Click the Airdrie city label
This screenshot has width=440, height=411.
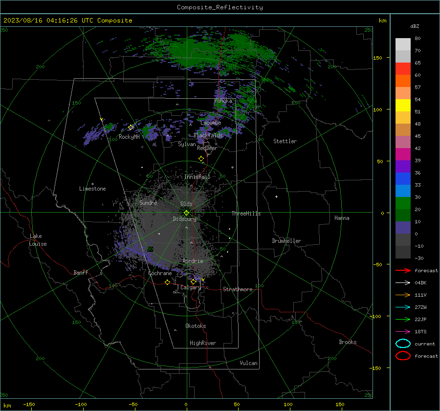(193, 261)
